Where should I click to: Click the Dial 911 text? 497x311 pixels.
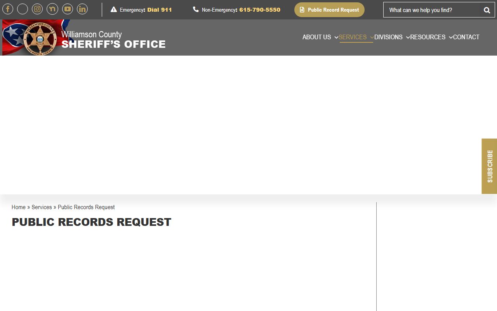point(160,10)
